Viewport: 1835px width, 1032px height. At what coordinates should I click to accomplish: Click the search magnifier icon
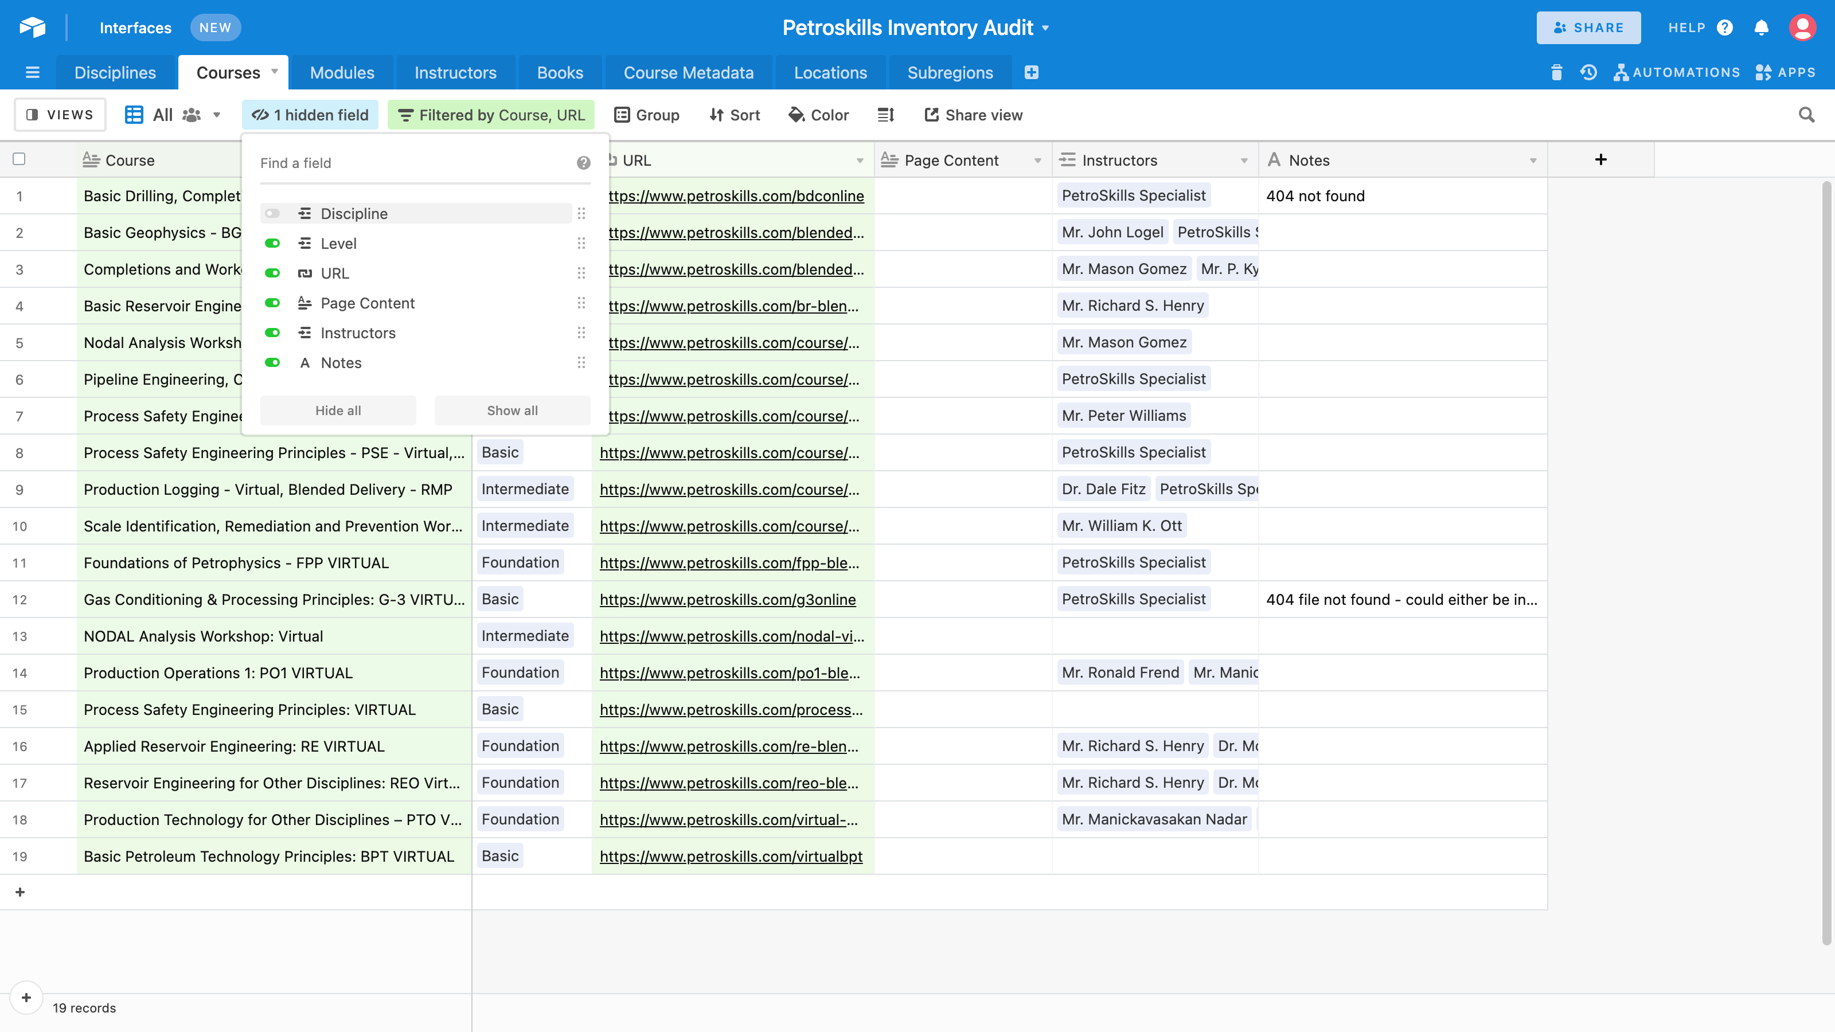(1806, 115)
